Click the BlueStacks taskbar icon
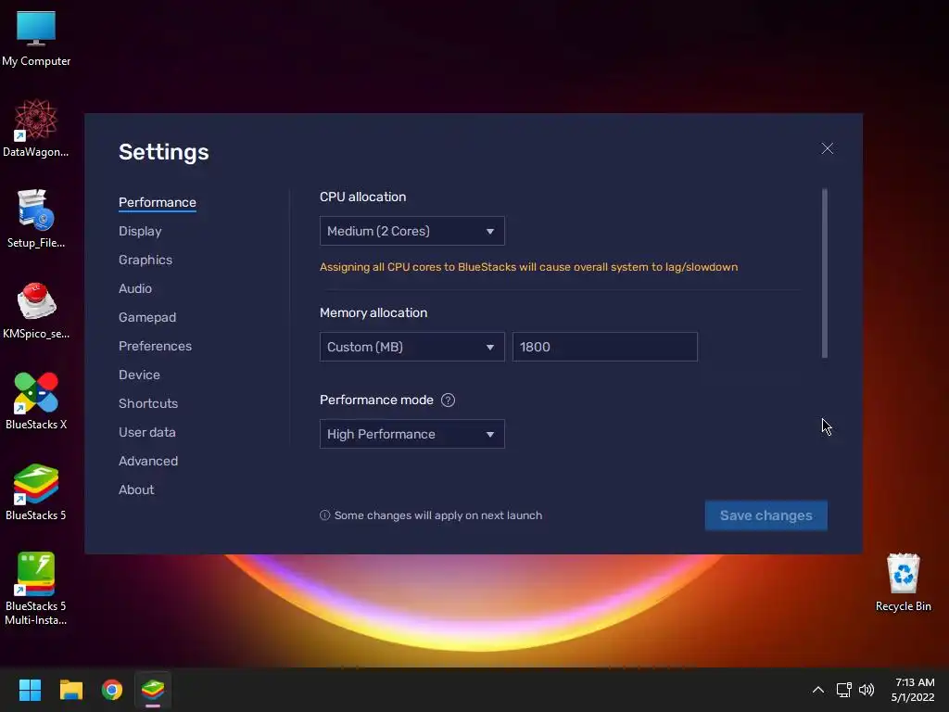This screenshot has width=949, height=712. click(153, 690)
